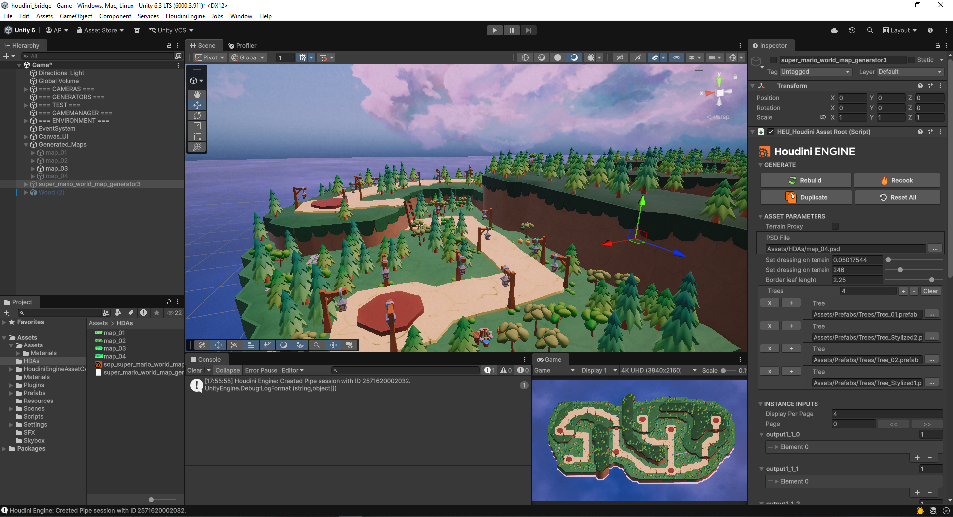Open the Unity help question icon
This screenshot has height=517, width=953.
click(930, 30)
